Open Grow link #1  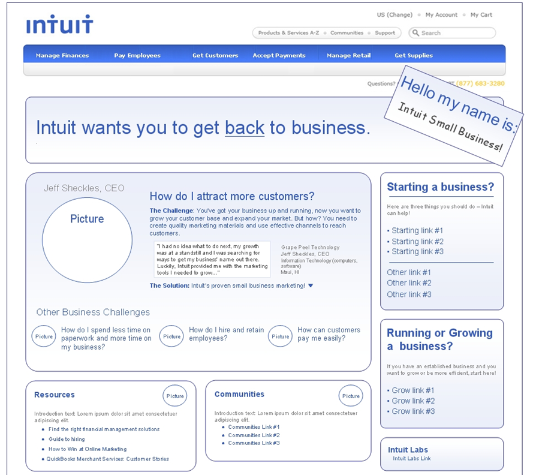413,390
